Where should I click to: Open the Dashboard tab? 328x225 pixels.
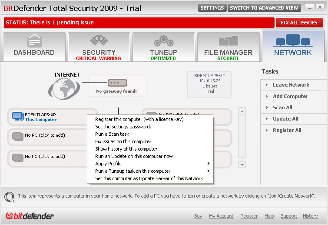click(34, 47)
